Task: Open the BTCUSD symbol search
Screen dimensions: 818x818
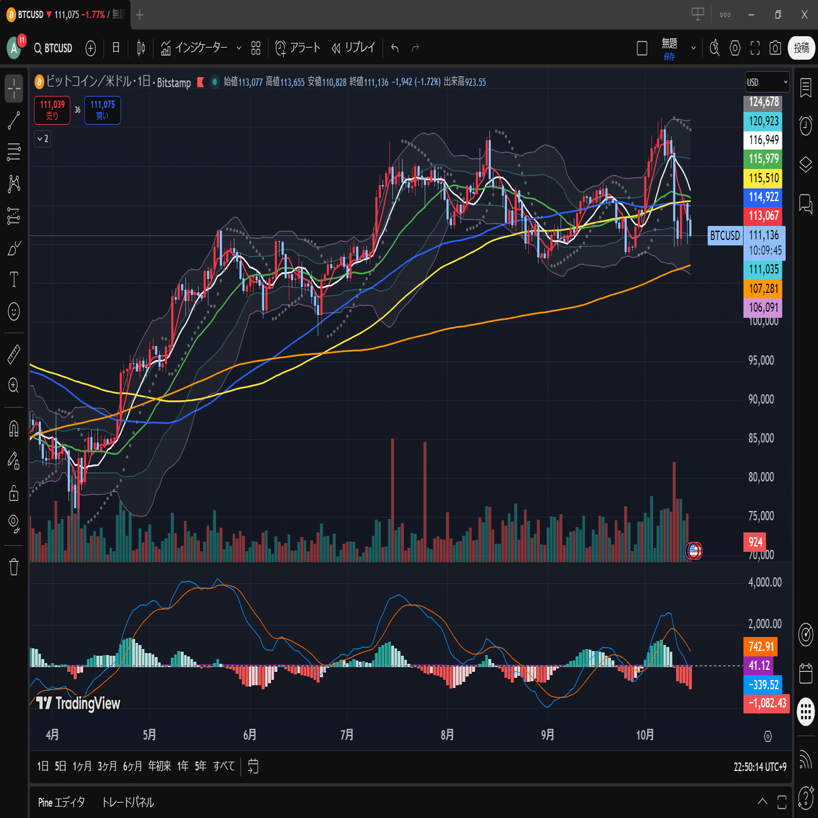Action: pos(53,48)
